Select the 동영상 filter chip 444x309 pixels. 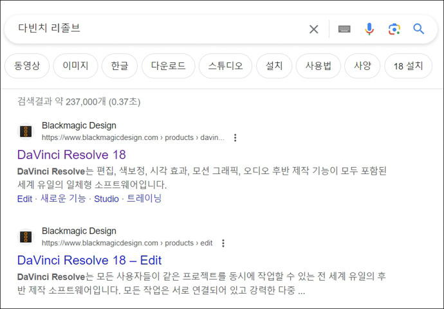[x=27, y=66]
